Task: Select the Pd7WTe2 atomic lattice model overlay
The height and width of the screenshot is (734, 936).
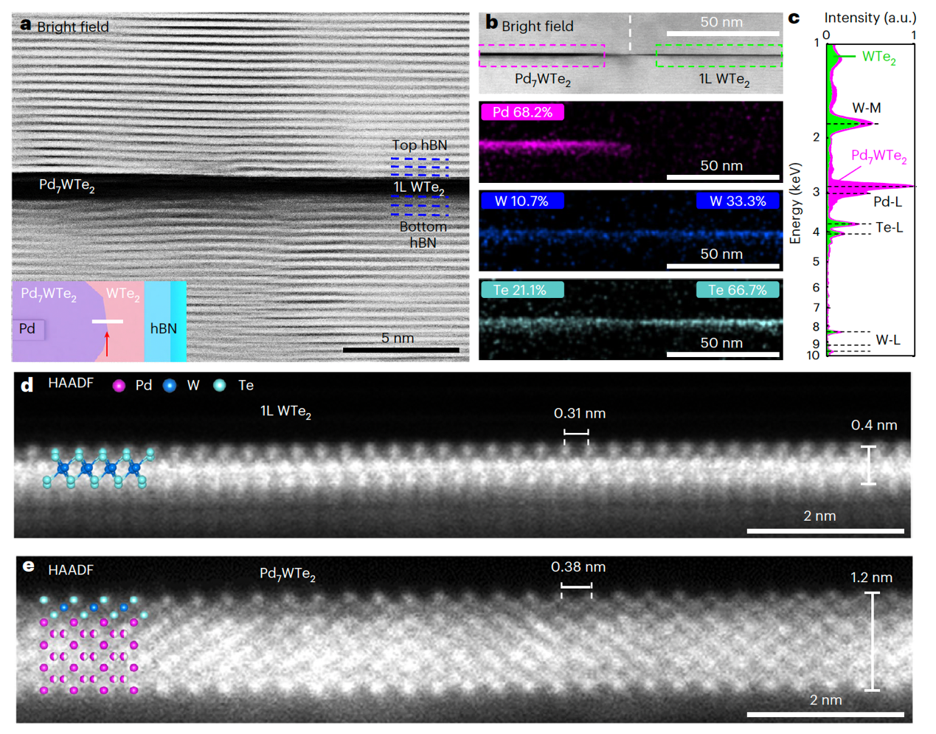Action: (x=90, y=645)
